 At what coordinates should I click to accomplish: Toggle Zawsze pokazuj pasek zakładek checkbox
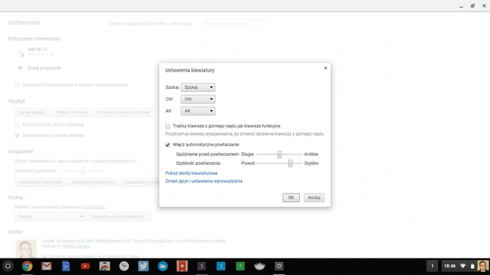(17, 136)
